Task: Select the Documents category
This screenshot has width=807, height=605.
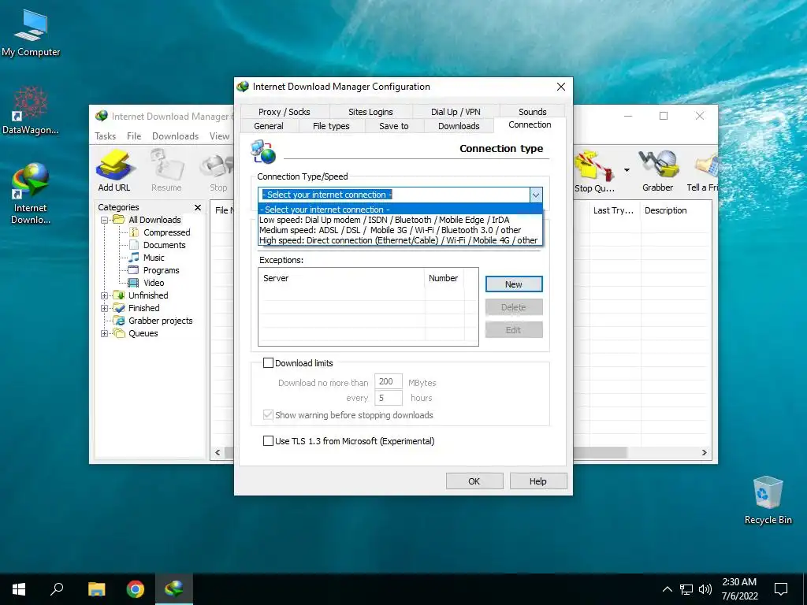Action: 164,245
